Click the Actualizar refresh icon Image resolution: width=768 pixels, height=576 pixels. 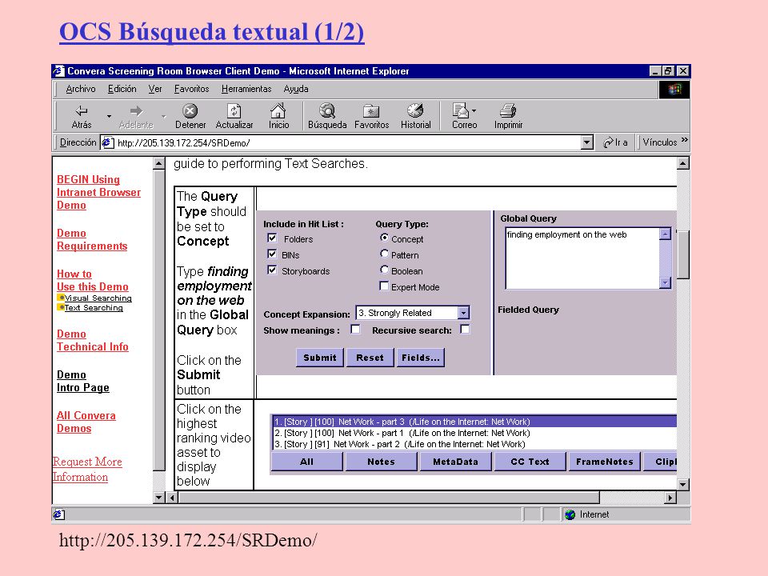pos(234,110)
